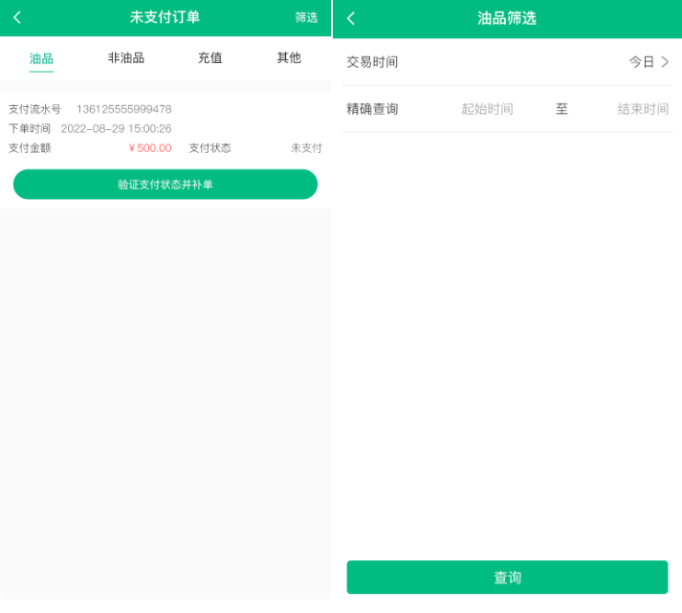Click the 精确查询 label
This screenshot has width=682, height=613.
pyautogui.click(x=372, y=109)
